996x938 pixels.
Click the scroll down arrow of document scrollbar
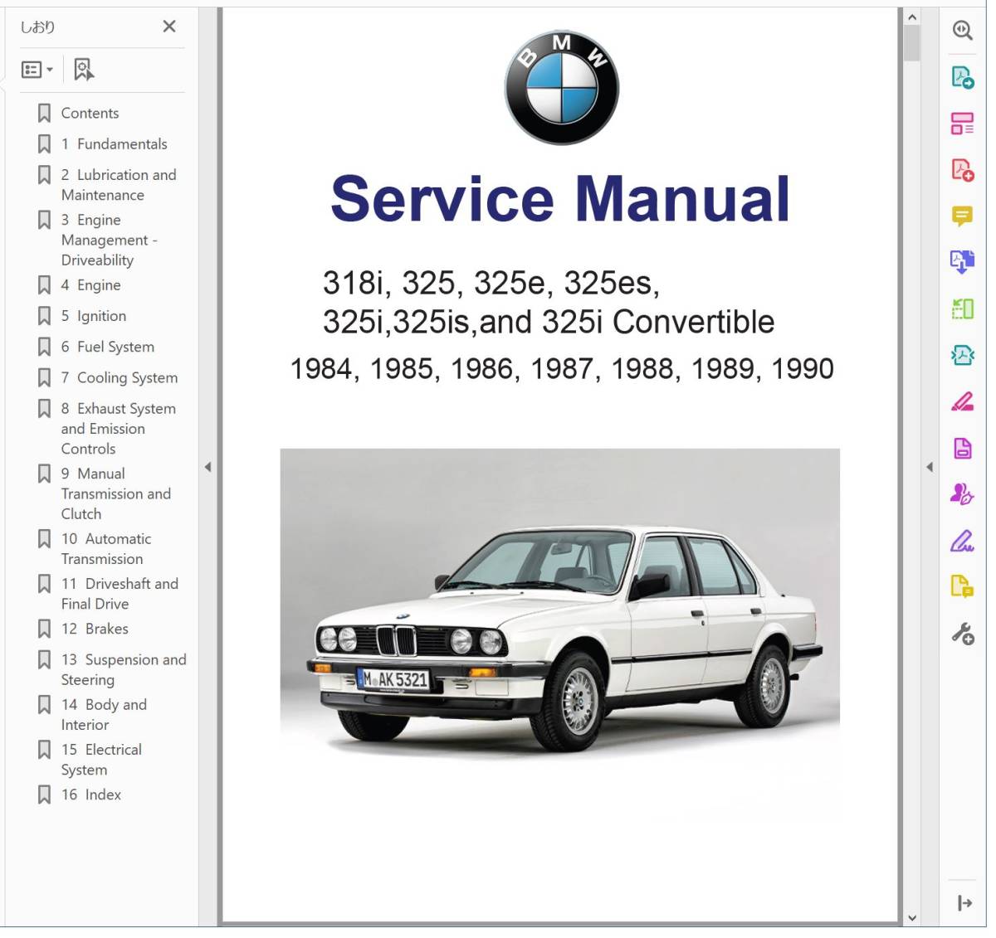pos(912,918)
